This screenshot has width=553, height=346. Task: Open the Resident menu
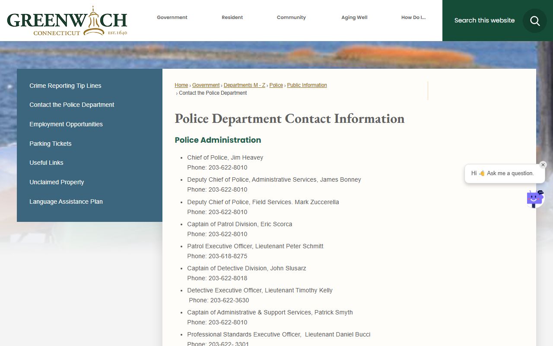click(x=232, y=18)
